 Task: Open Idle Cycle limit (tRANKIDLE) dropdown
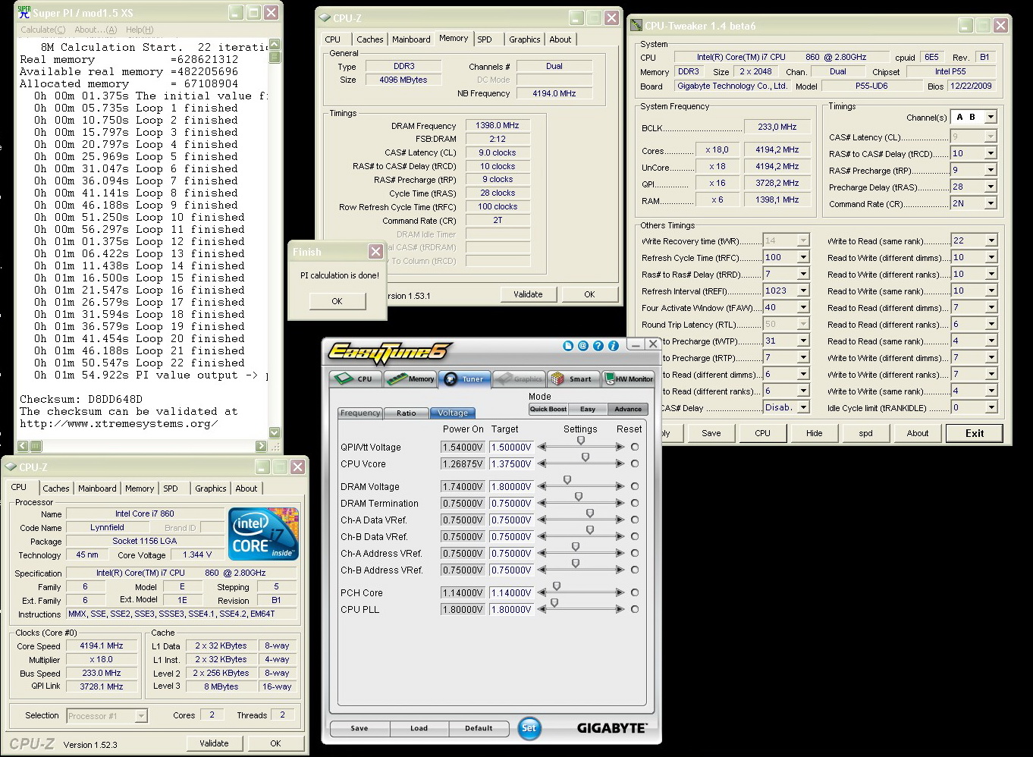pyautogui.click(x=991, y=408)
